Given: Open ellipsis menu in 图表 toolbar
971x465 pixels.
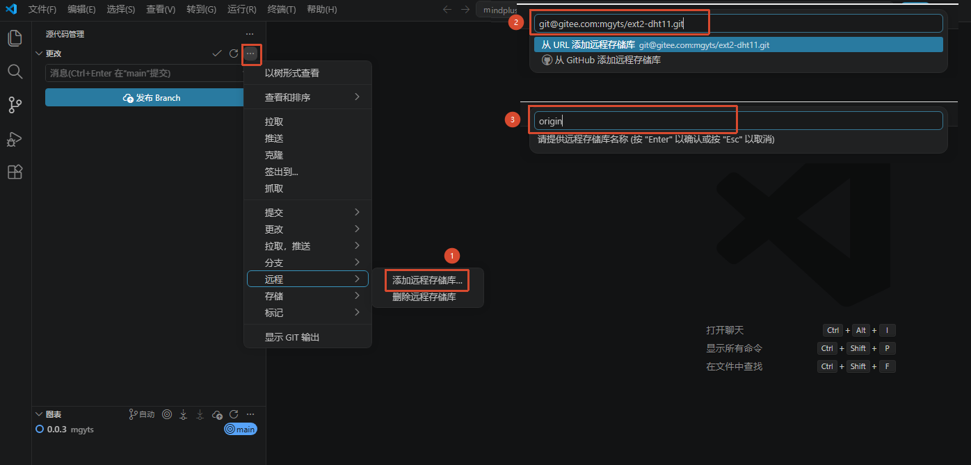Looking at the screenshot, I should [x=250, y=414].
